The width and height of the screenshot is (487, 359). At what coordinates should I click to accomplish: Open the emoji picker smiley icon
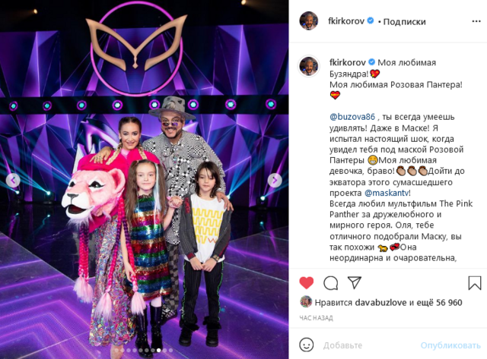coord(306,345)
